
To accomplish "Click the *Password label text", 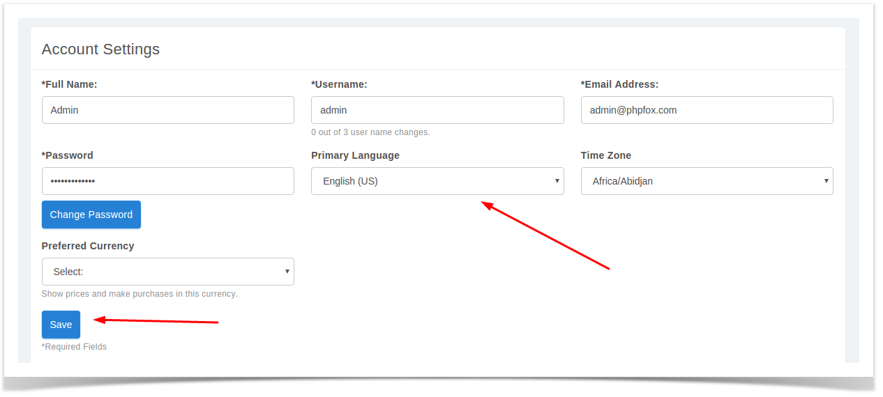I will tap(67, 155).
